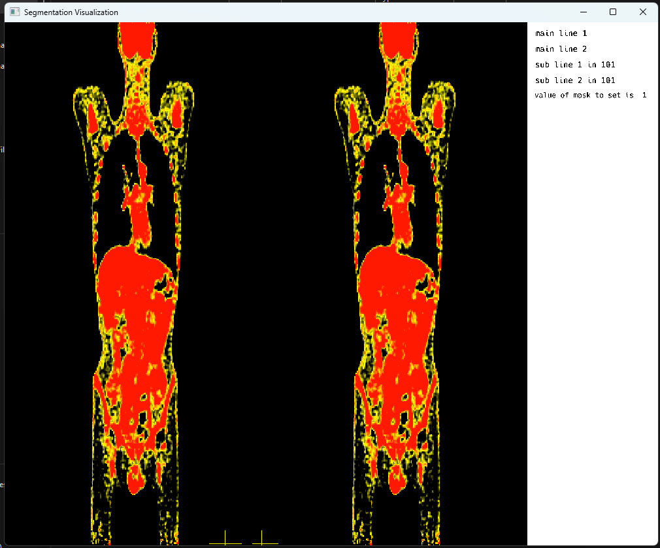Select the 'main line 2' text entry

pyautogui.click(x=561, y=49)
